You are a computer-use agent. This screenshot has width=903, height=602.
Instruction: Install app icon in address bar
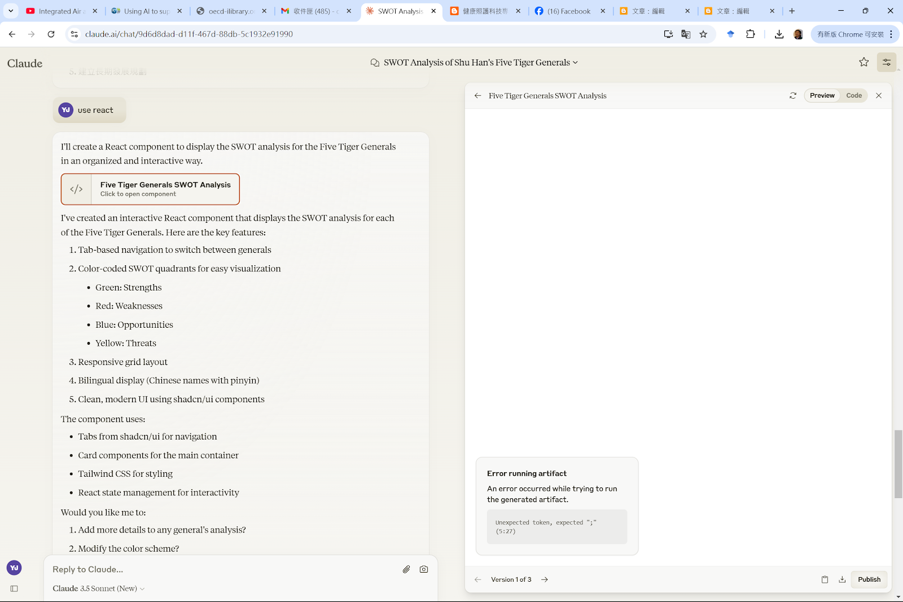click(x=668, y=34)
